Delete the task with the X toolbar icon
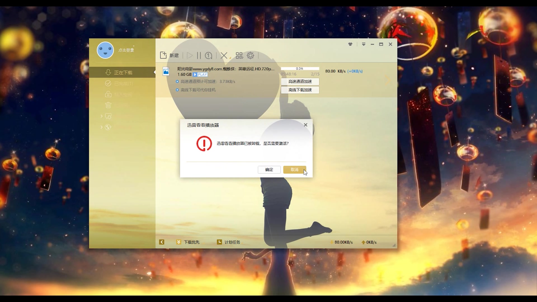Viewport: 537px width, 302px height. tap(224, 55)
